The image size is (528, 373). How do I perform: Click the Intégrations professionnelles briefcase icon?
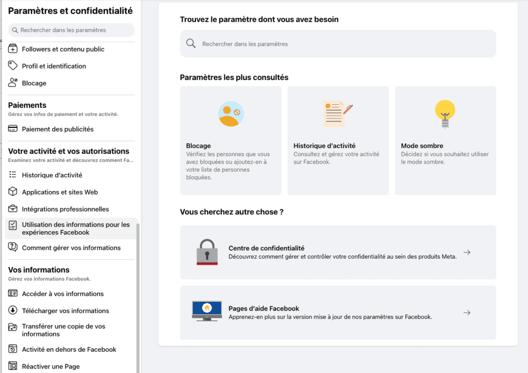[x=13, y=208]
